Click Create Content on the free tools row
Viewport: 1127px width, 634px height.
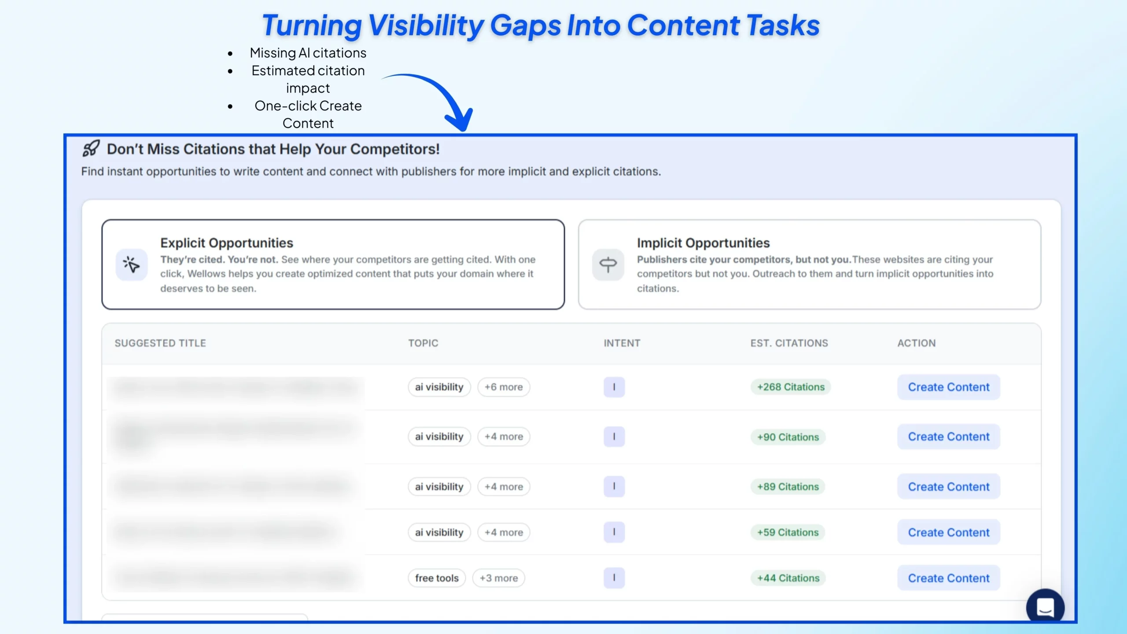(949, 578)
